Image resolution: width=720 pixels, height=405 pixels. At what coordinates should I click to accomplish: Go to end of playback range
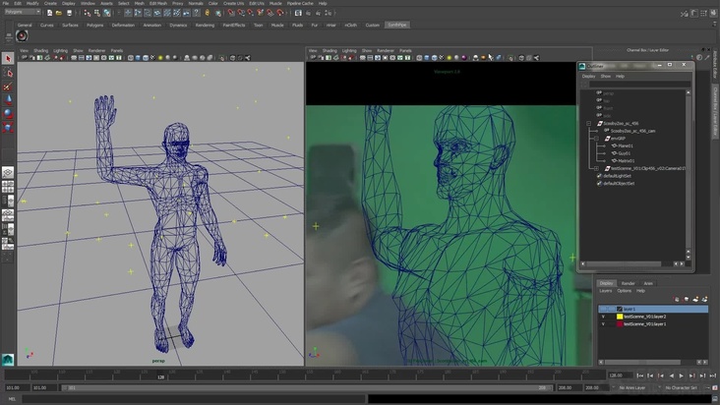click(713, 376)
